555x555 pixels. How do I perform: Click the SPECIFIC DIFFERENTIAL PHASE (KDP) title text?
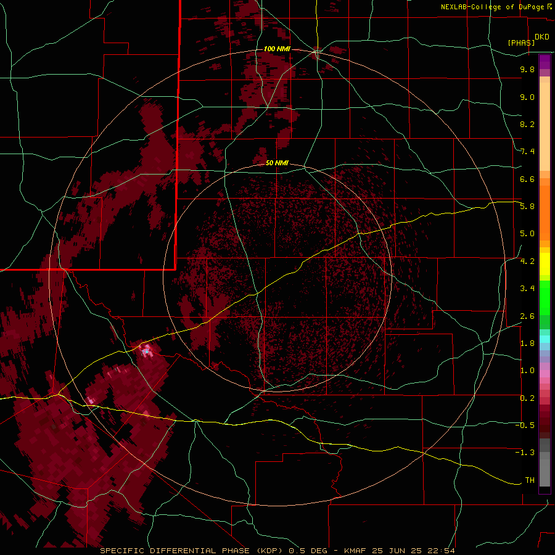(192, 551)
